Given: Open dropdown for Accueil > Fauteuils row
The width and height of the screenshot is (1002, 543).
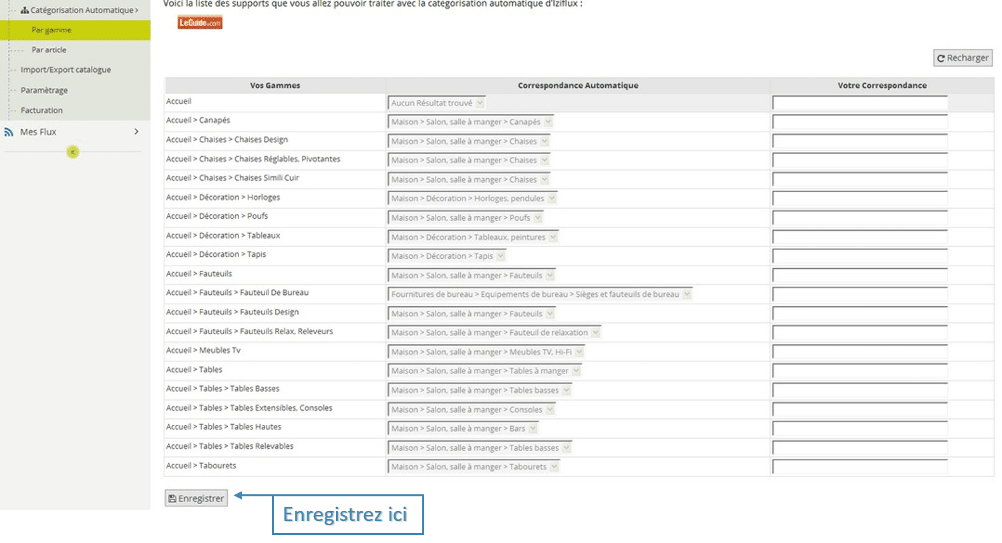Looking at the screenshot, I should click(472, 276).
